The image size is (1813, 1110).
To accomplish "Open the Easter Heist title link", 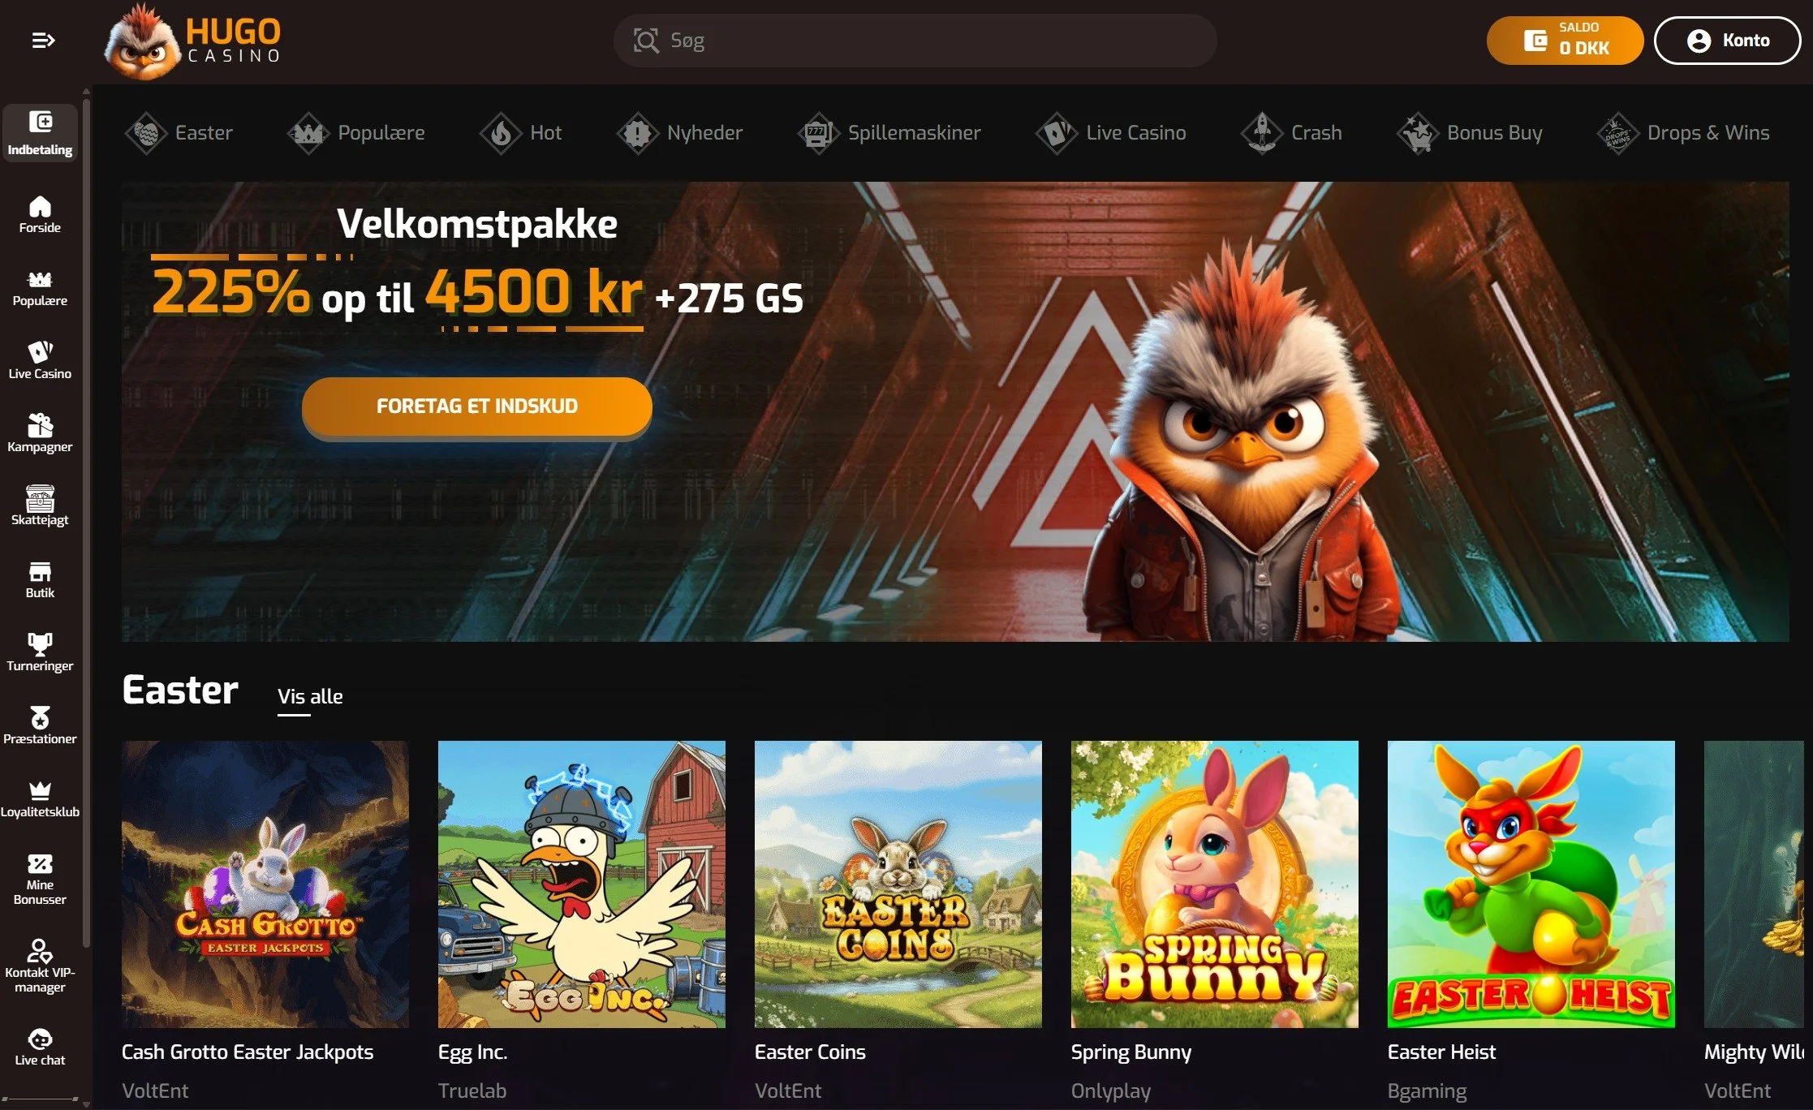I will pos(1441,1052).
